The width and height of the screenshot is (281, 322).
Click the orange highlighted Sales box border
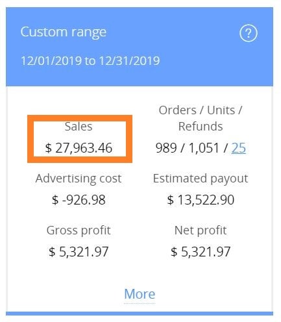click(80, 118)
